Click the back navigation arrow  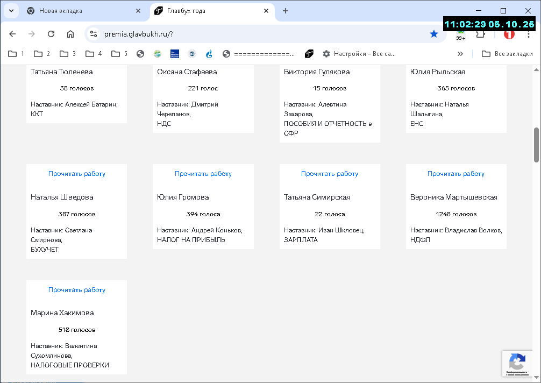click(x=12, y=34)
